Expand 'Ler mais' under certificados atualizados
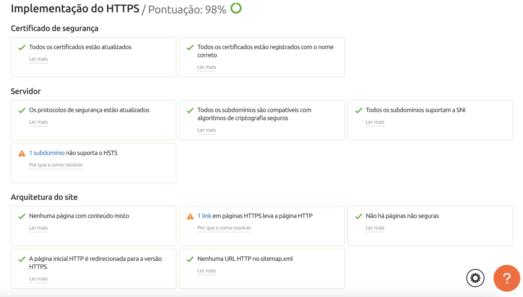The image size is (523, 297). click(38, 59)
